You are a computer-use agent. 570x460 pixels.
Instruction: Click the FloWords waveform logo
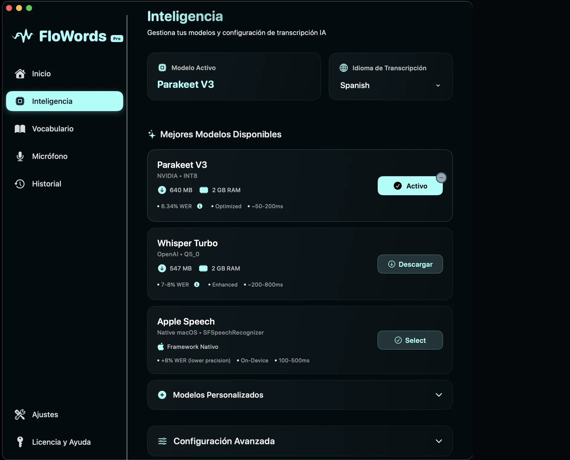tap(23, 36)
